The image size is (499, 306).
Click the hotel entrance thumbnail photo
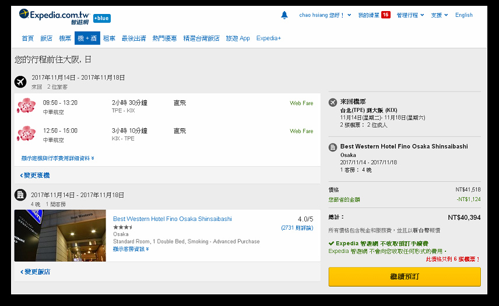(60, 235)
